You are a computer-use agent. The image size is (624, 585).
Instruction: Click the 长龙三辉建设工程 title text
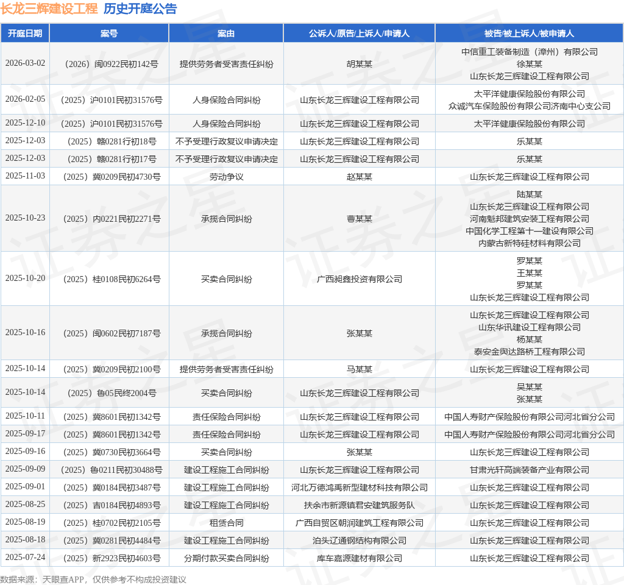point(49,9)
